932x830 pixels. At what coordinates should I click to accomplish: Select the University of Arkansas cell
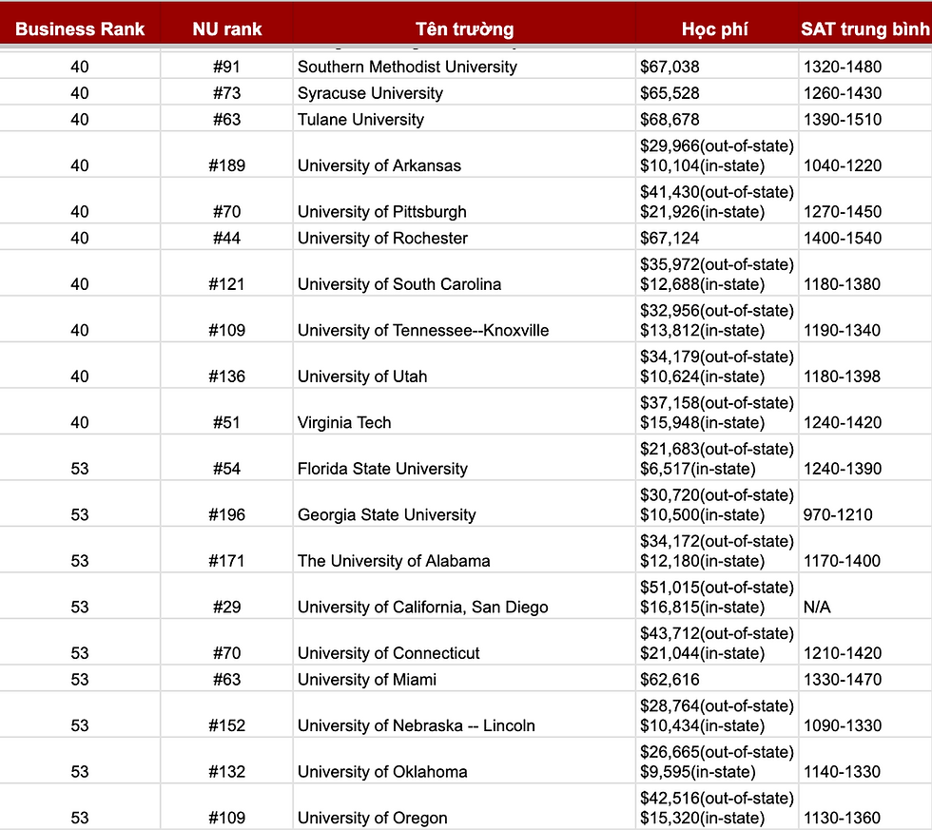coord(464,154)
